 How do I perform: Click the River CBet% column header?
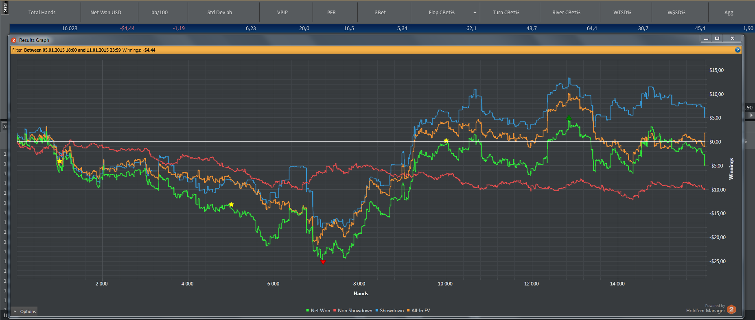[566, 13]
